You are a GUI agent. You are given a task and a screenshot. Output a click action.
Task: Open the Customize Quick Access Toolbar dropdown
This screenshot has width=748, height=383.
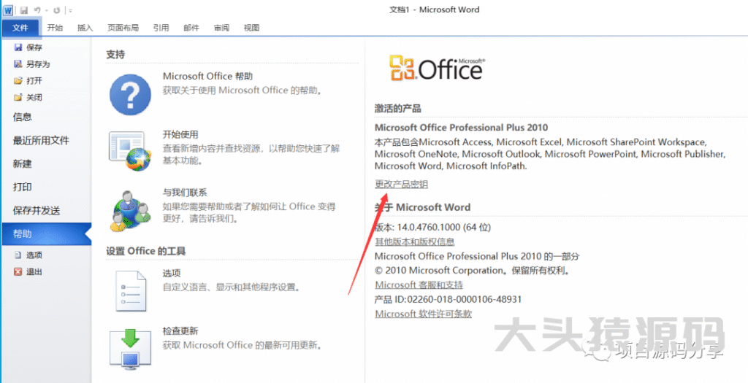point(71,10)
